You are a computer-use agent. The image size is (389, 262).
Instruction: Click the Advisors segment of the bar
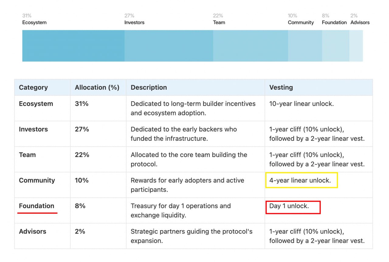pyautogui.click(x=356, y=46)
